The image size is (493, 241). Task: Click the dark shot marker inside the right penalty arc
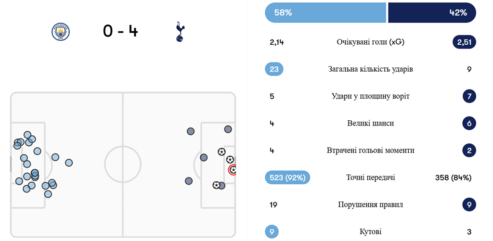[204, 157]
